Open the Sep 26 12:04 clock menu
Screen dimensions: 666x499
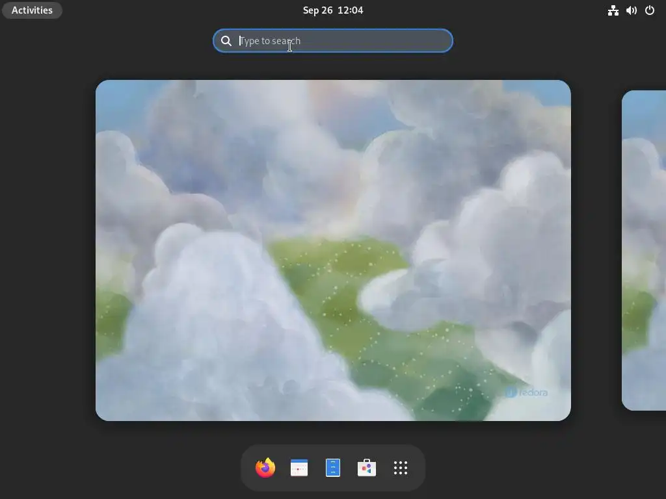333,10
